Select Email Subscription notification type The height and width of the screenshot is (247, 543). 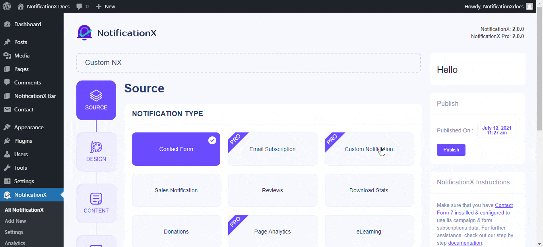click(273, 149)
